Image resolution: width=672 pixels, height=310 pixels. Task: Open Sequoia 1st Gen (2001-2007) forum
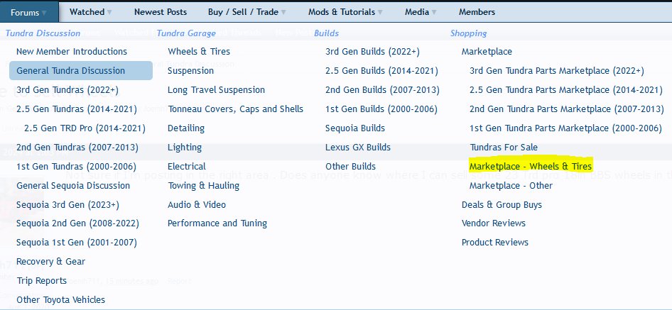[77, 243]
